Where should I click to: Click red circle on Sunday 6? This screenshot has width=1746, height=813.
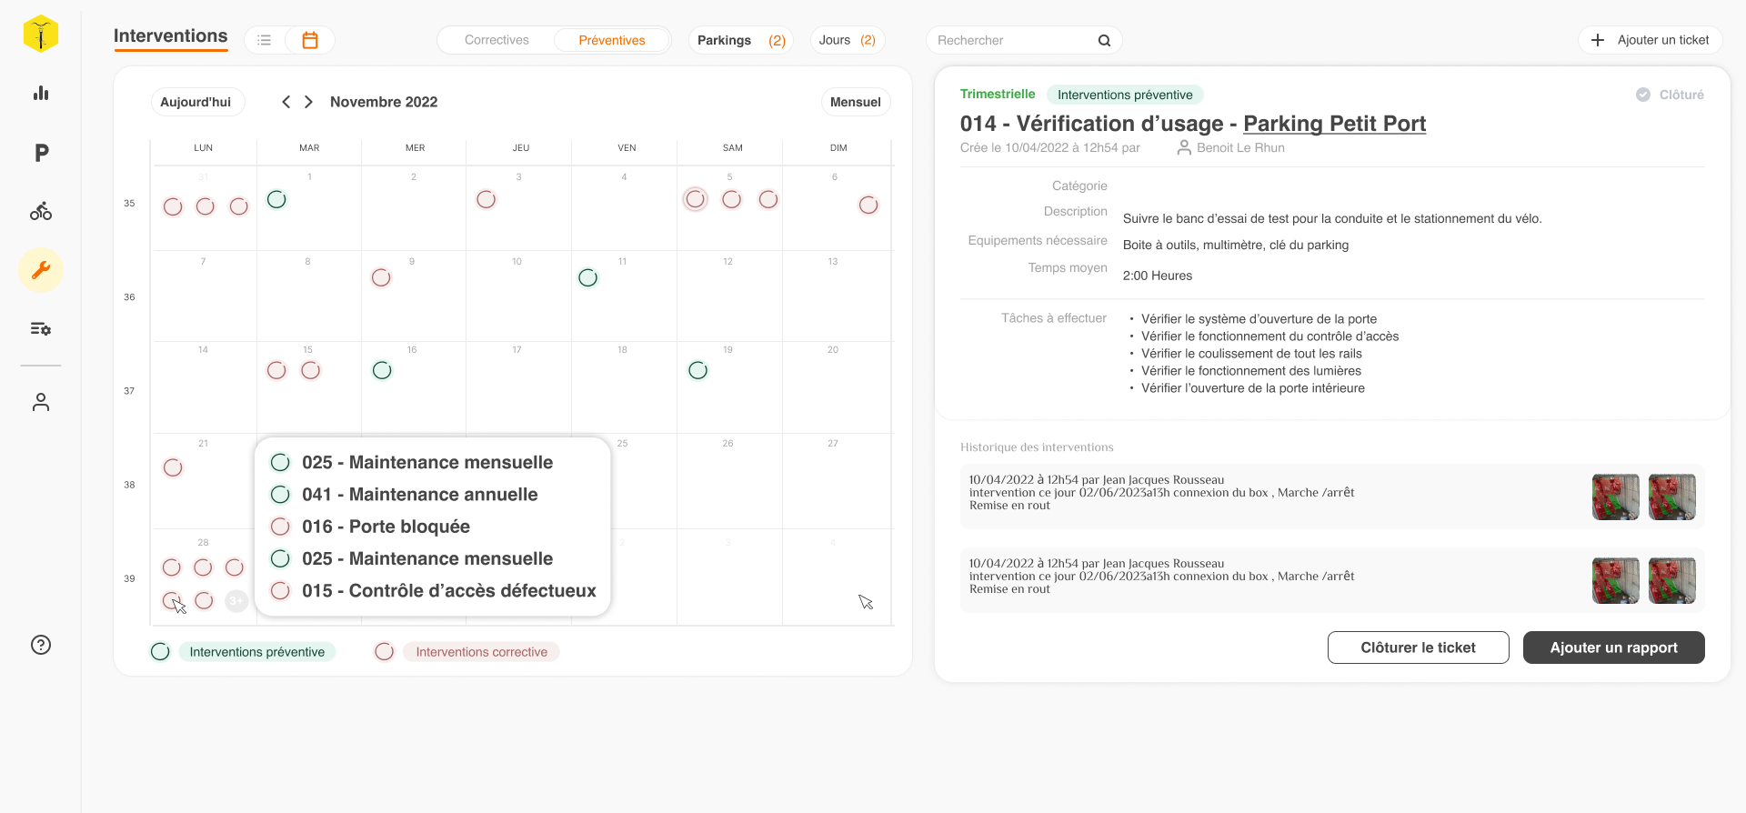point(868,205)
